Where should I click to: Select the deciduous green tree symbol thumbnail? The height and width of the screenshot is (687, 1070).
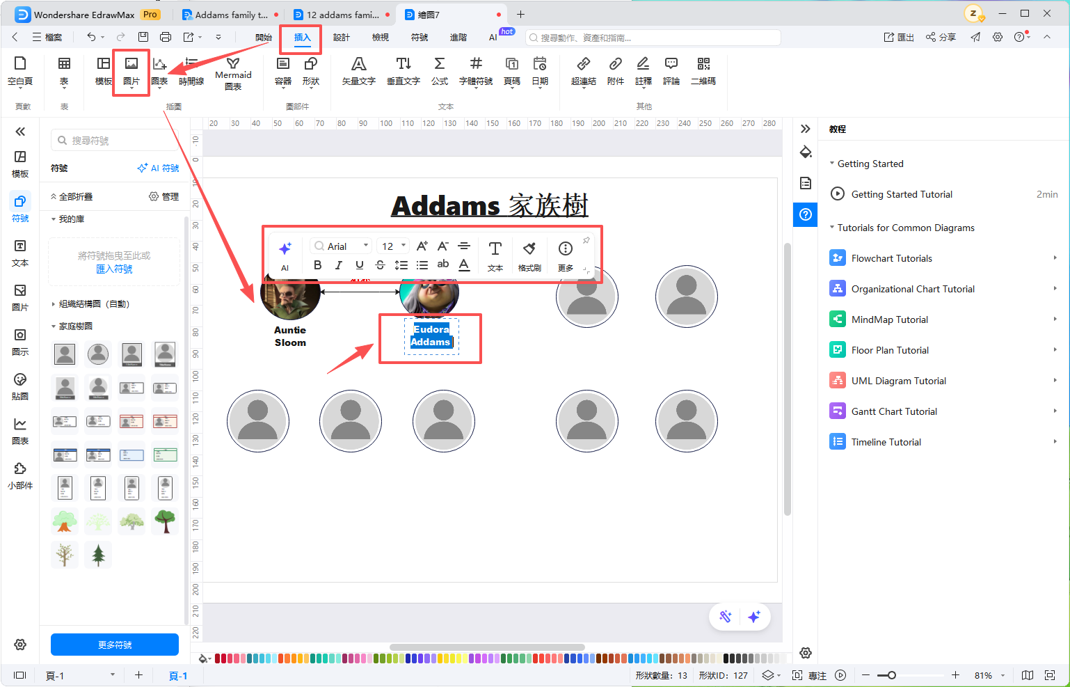165,521
